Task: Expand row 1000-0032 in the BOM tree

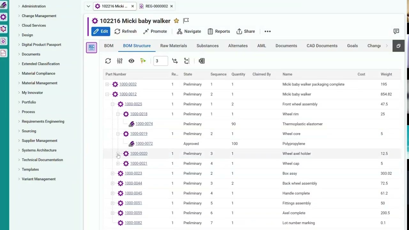Action: [107, 84]
